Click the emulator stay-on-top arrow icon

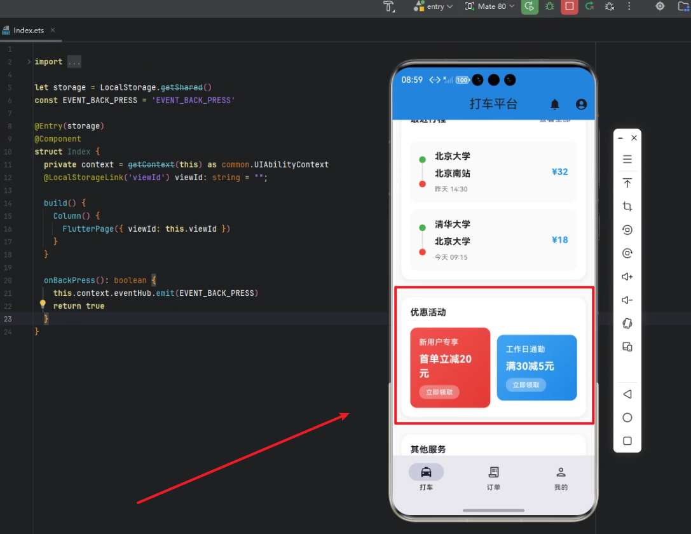(627, 183)
